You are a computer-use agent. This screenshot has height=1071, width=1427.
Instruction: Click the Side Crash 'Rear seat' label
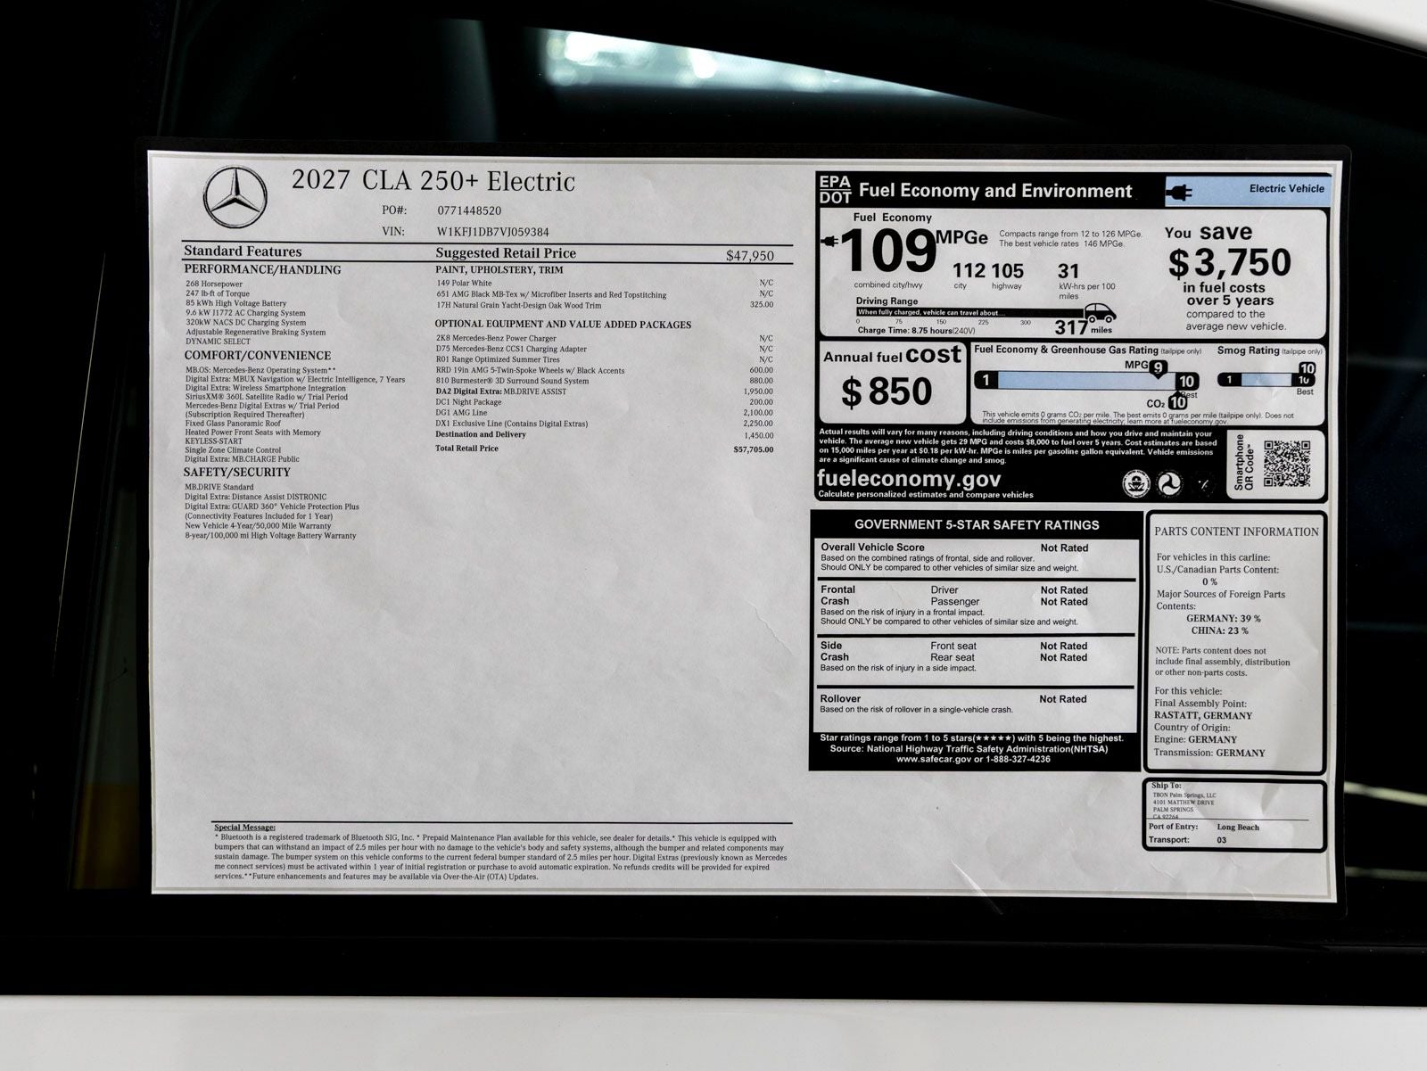pos(953,658)
